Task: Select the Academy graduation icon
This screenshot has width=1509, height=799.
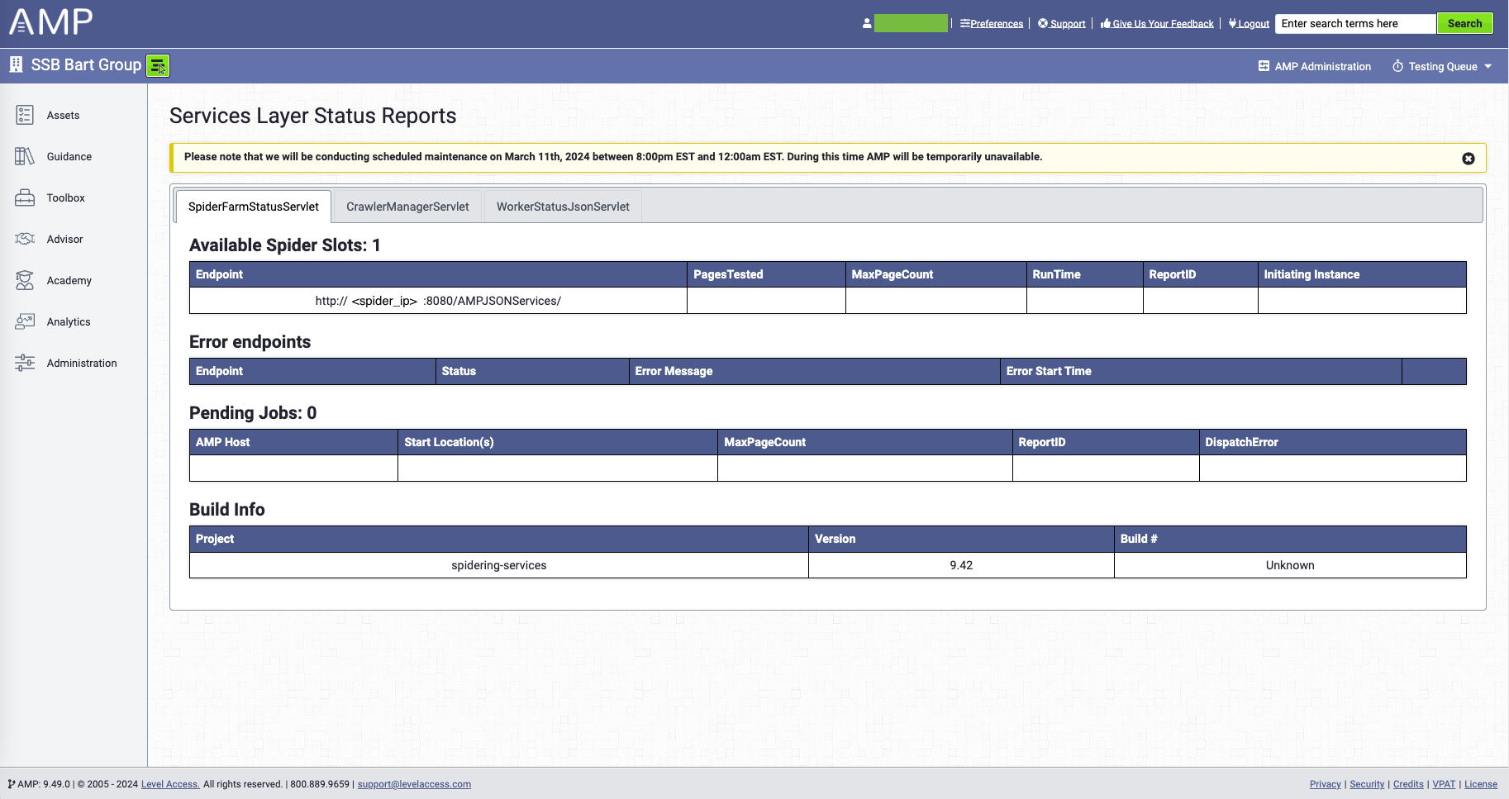Action: coord(25,280)
